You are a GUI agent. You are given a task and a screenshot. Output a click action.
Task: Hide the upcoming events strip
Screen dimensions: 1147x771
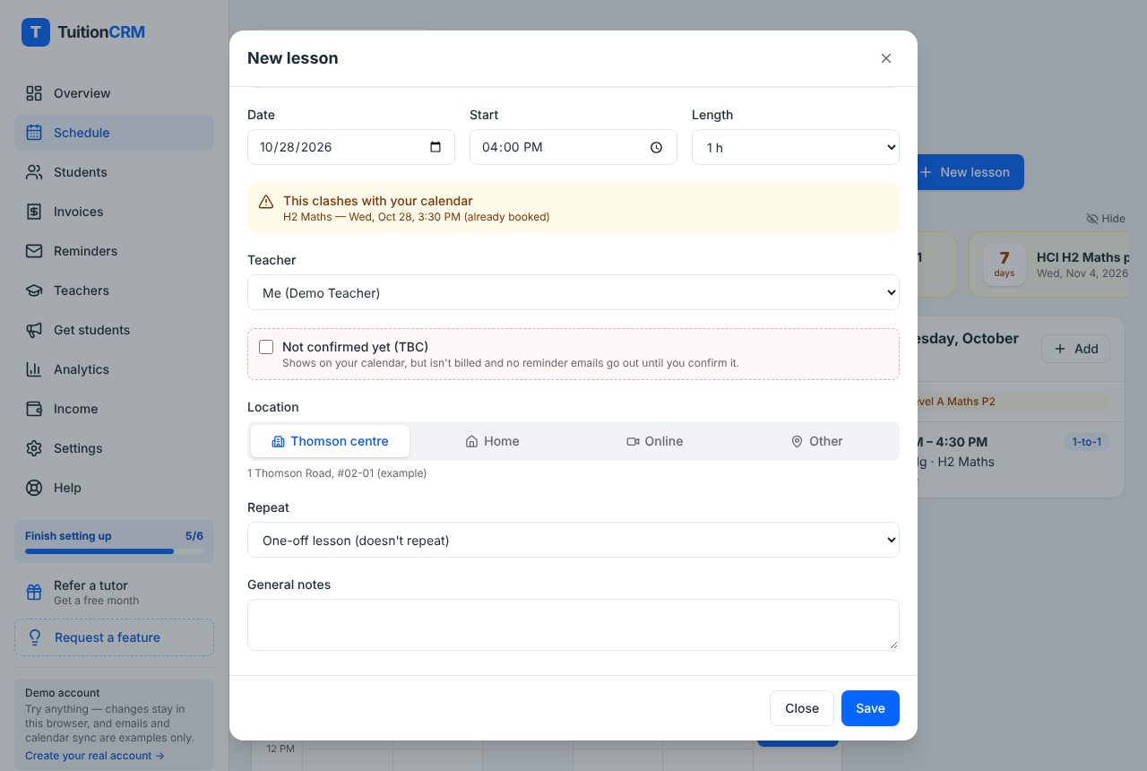1106,219
